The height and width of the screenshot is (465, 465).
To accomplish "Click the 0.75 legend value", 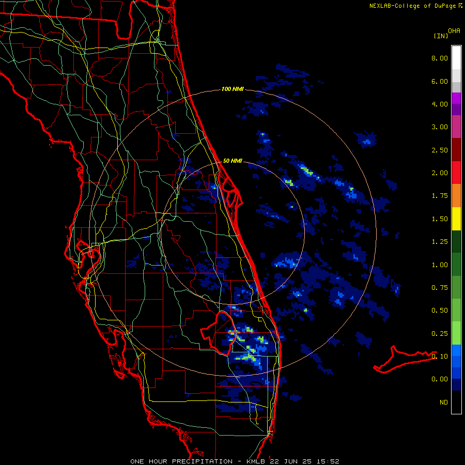I will [x=440, y=288].
